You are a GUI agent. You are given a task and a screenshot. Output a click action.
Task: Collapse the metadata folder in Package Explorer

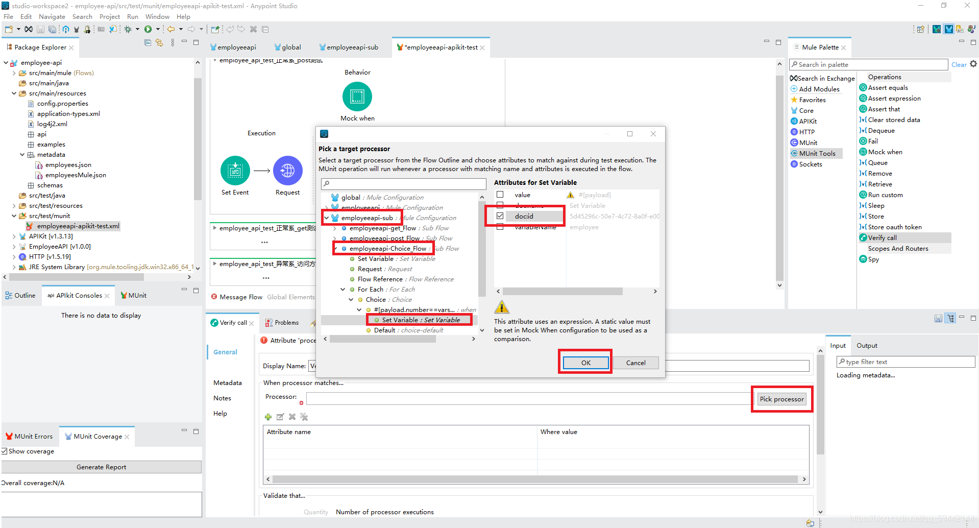[x=22, y=155]
